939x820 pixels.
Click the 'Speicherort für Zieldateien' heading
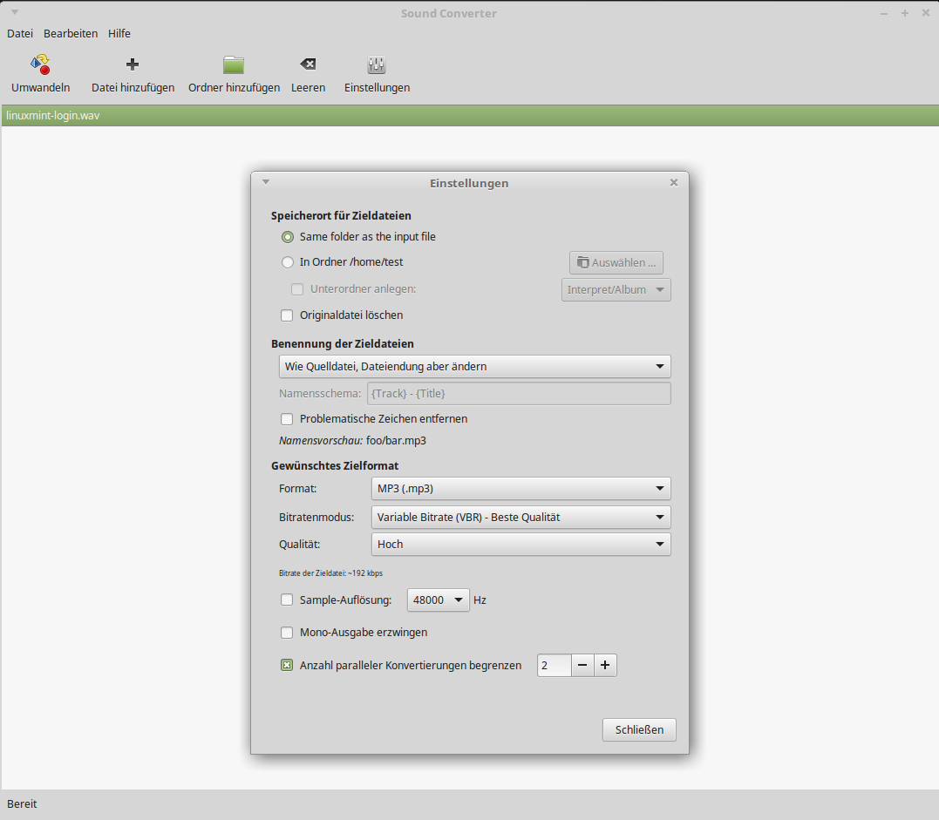[341, 215]
